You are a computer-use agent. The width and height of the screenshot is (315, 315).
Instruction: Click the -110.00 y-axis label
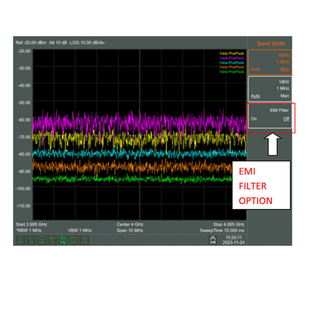pyautogui.click(x=23, y=205)
